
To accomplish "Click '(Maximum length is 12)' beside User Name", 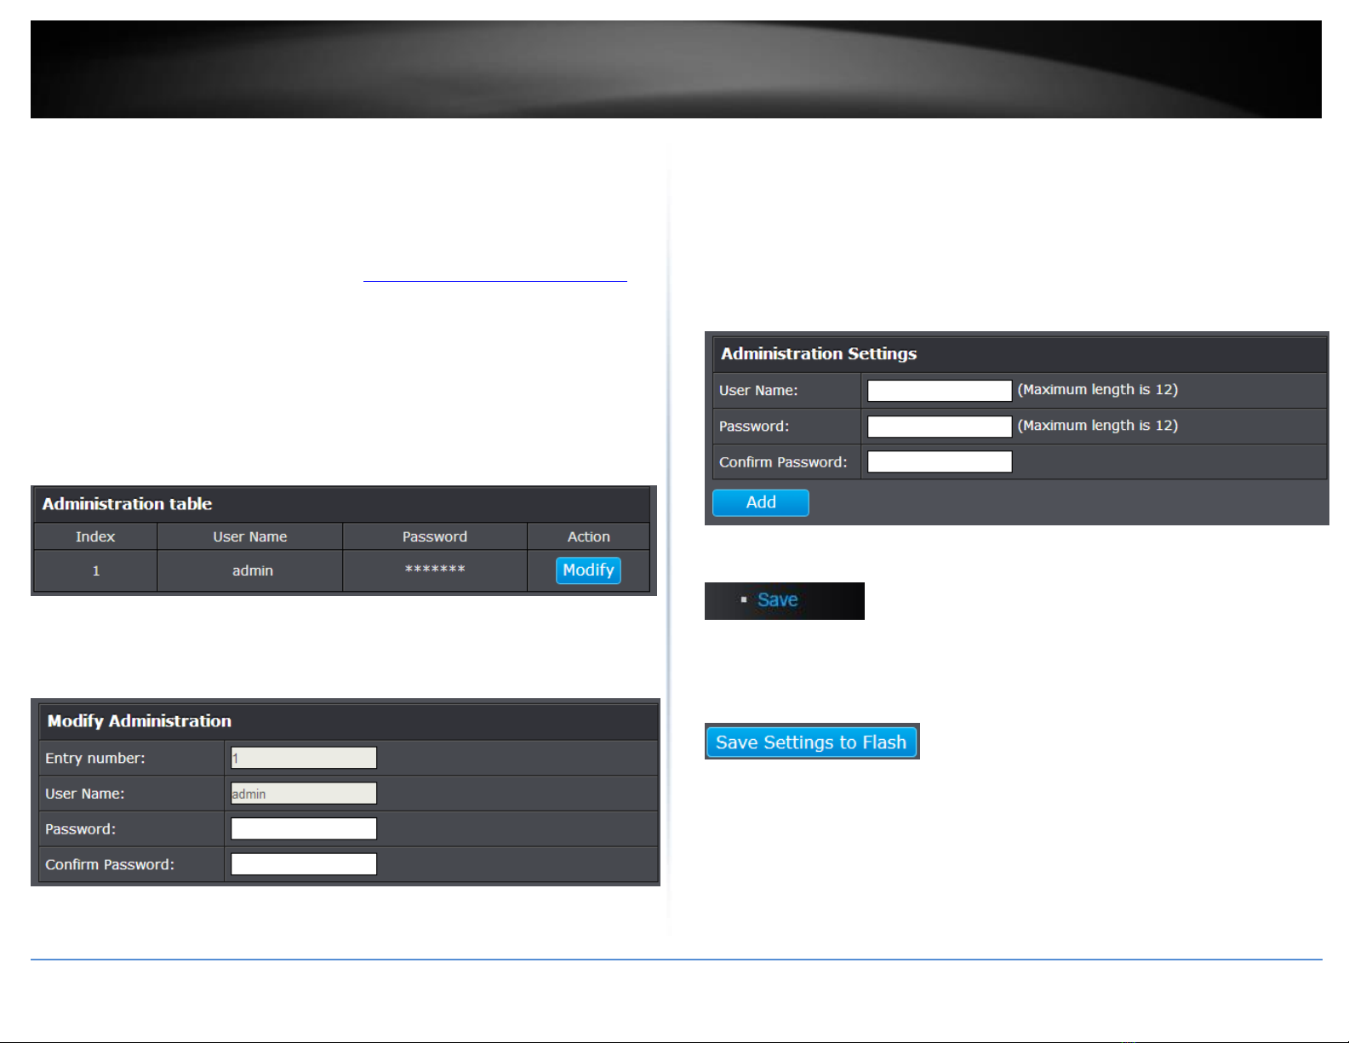I will pos(1098,389).
